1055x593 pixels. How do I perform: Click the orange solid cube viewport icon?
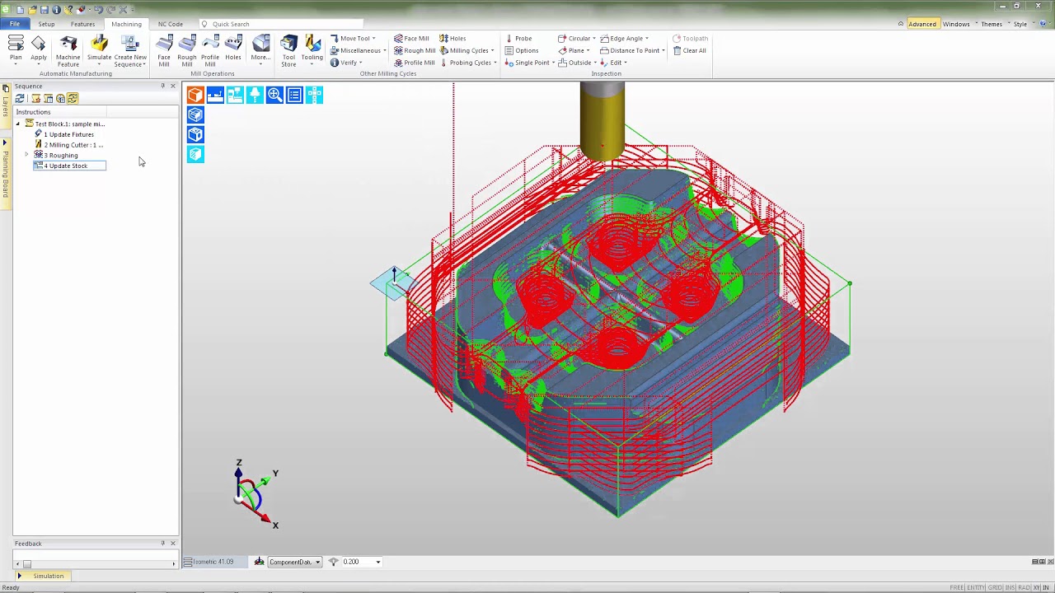195,95
